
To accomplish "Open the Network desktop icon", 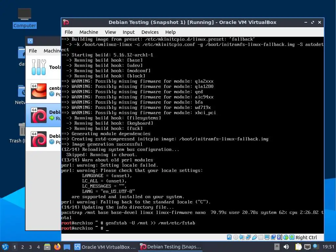I will [x=20, y=95].
